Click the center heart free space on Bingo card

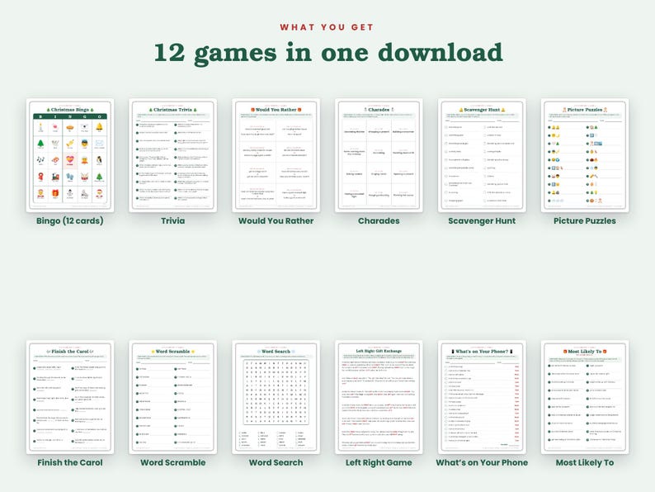click(x=70, y=160)
